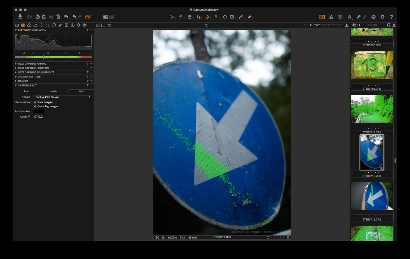Open the Lens correction tool tab
This screenshot has height=259, width=410.
pos(41,25)
